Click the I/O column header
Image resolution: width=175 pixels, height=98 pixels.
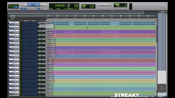41,21
